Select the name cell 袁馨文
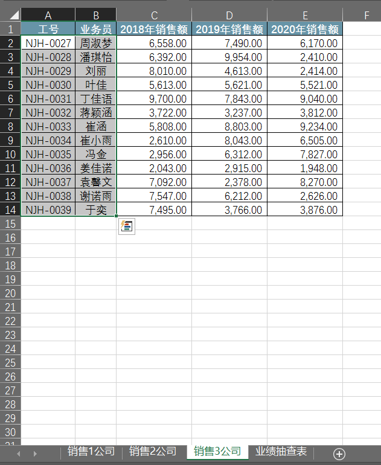381x465 pixels. [96, 182]
